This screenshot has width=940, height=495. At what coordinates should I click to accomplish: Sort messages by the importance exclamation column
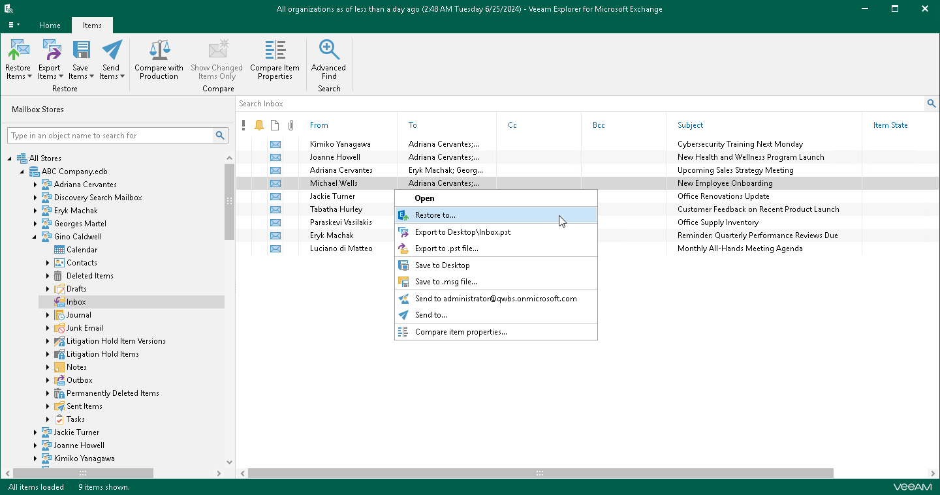pyautogui.click(x=243, y=125)
